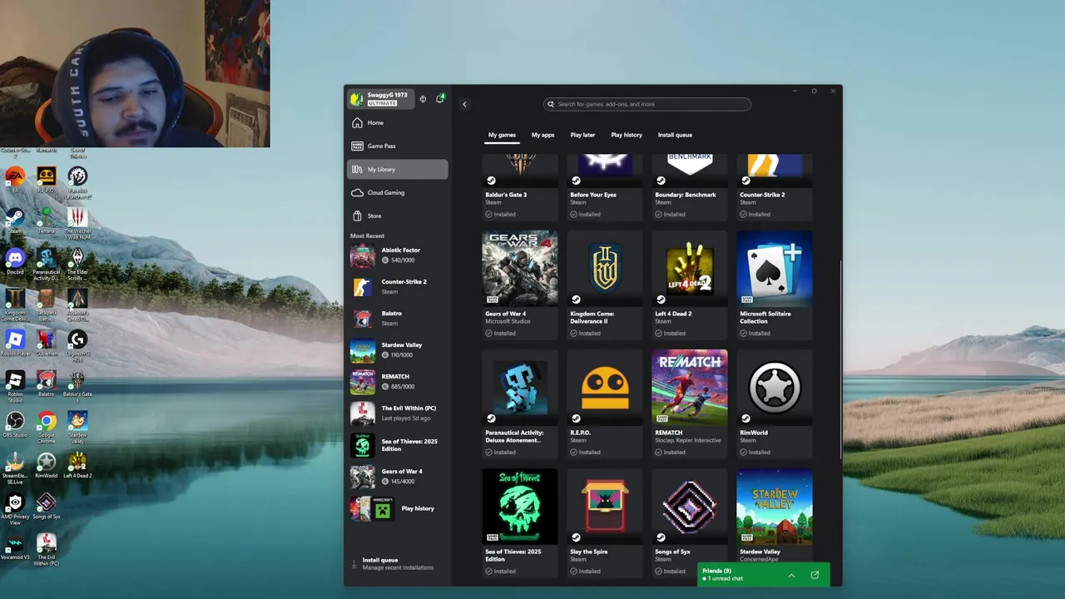Image resolution: width=1065 pixels, height=599 pixels.
Task: Expand the Friends chat panel chevron
Action: point(791,575)
